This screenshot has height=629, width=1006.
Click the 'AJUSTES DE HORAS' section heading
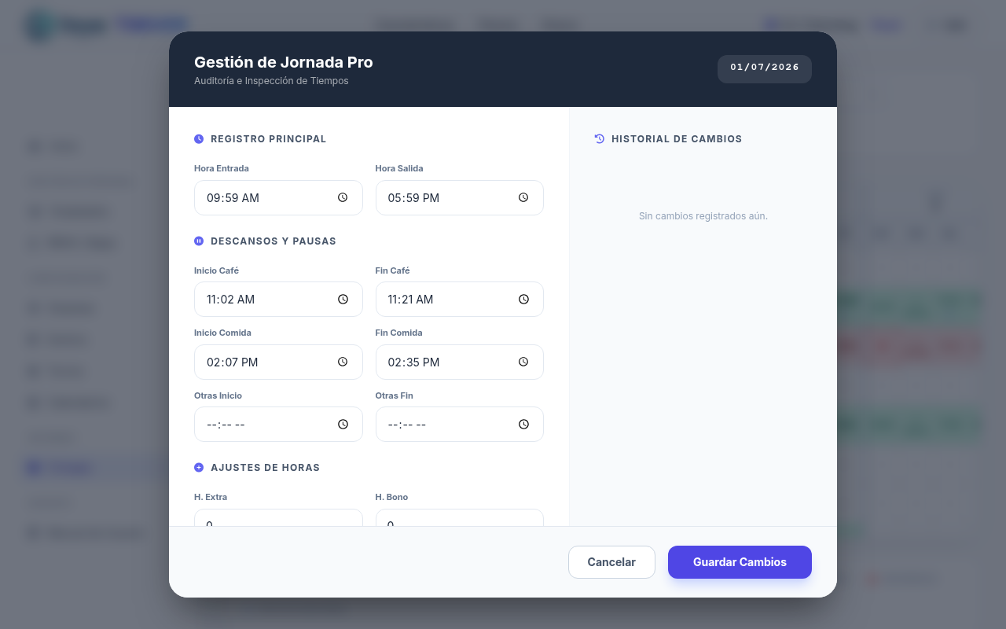pos(266,468)
